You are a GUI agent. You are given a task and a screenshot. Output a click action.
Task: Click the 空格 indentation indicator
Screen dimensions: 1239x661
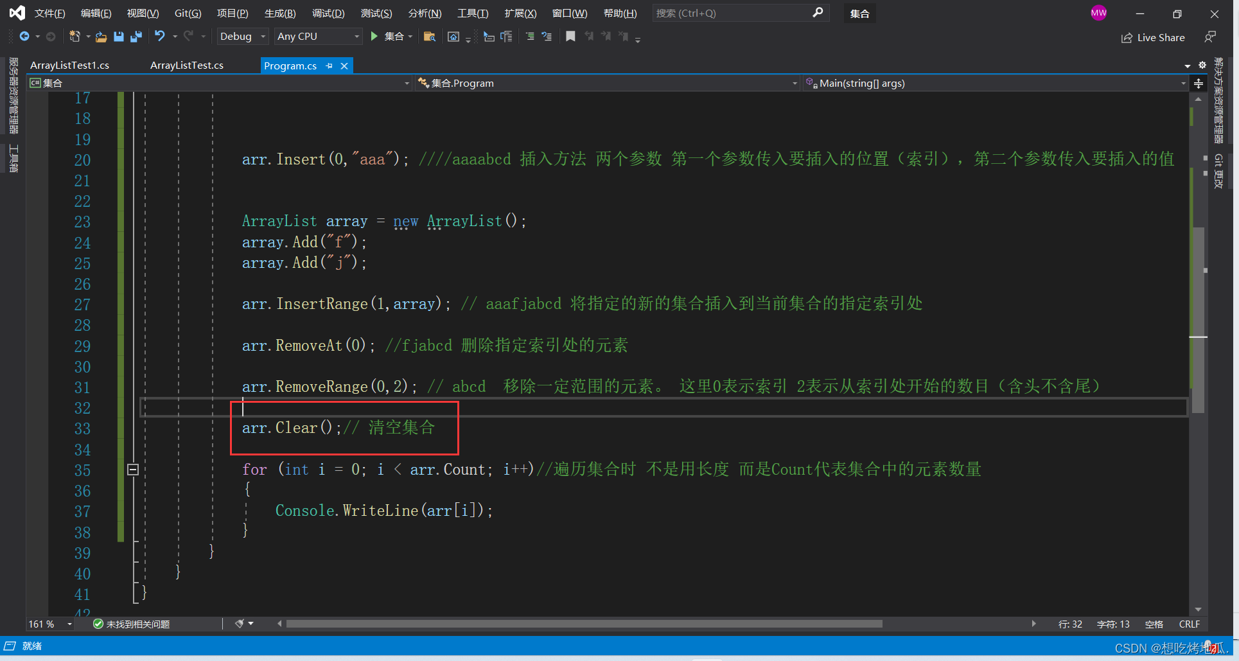pos(1154,624)
